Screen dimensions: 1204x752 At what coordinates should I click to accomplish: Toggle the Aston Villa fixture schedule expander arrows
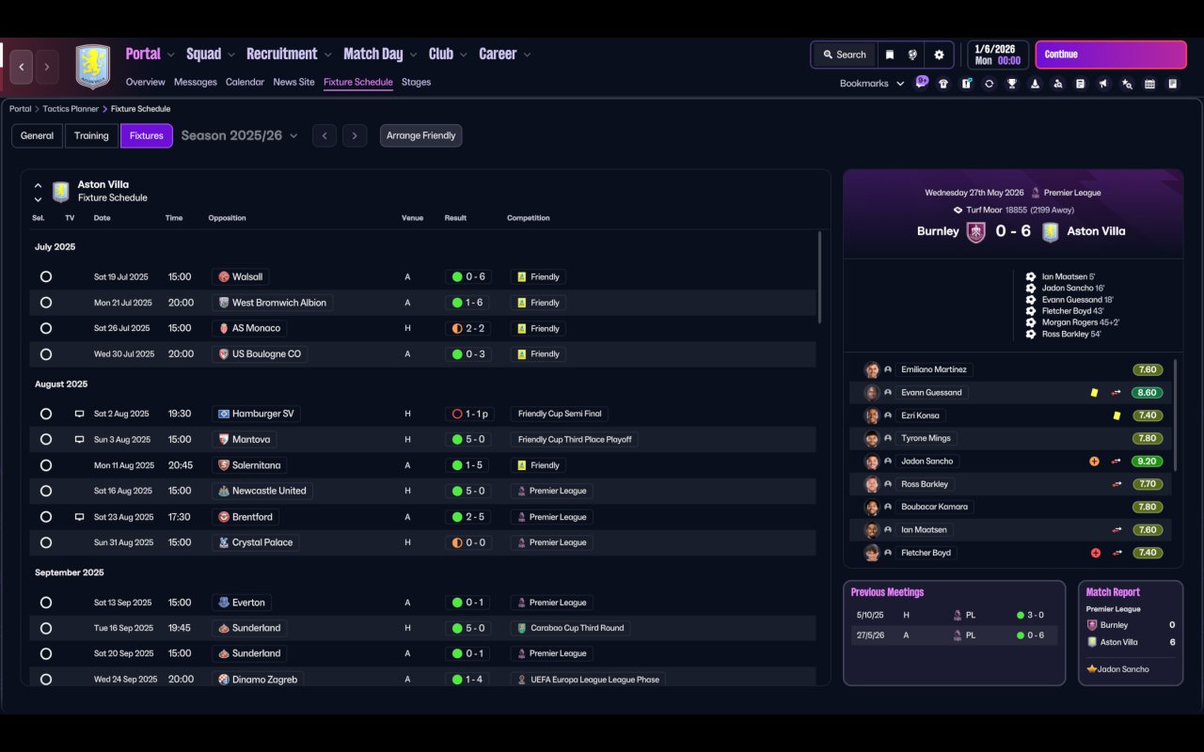[38, 193]
